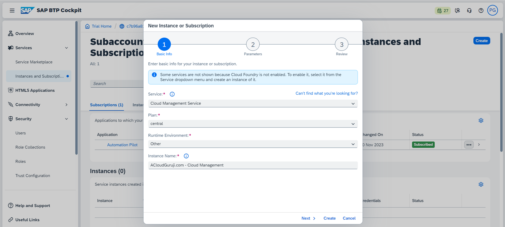The width and height of the screenshot is (505, 227).
Task: Click the Next button in dialog
Action: click(308, 218)
